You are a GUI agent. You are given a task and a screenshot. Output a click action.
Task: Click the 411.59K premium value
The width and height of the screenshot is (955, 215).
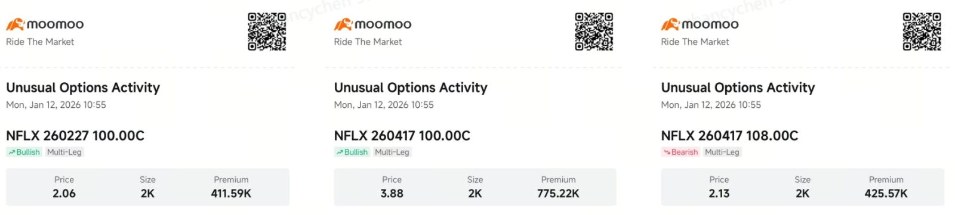pos(231,194)
